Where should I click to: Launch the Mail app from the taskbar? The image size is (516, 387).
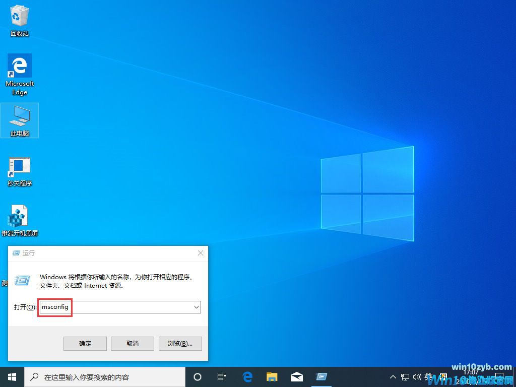click(x=296, y=376)
